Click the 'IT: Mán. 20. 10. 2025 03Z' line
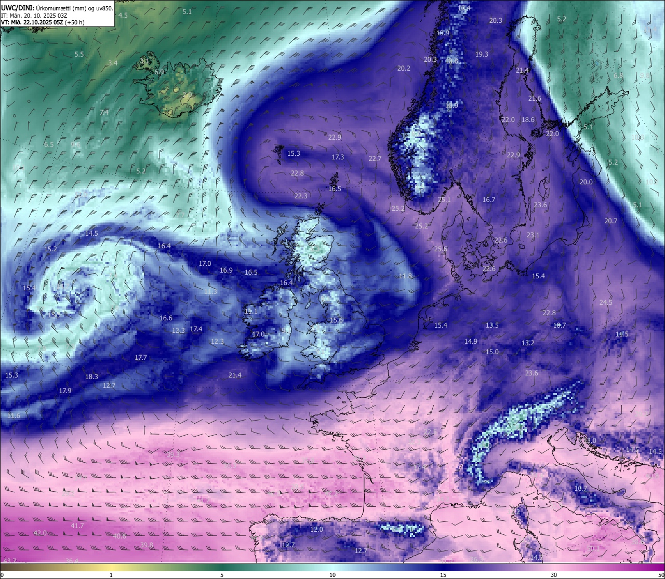Image resolution: width=665 pixels, height=579 pixels. pos(35,16)
